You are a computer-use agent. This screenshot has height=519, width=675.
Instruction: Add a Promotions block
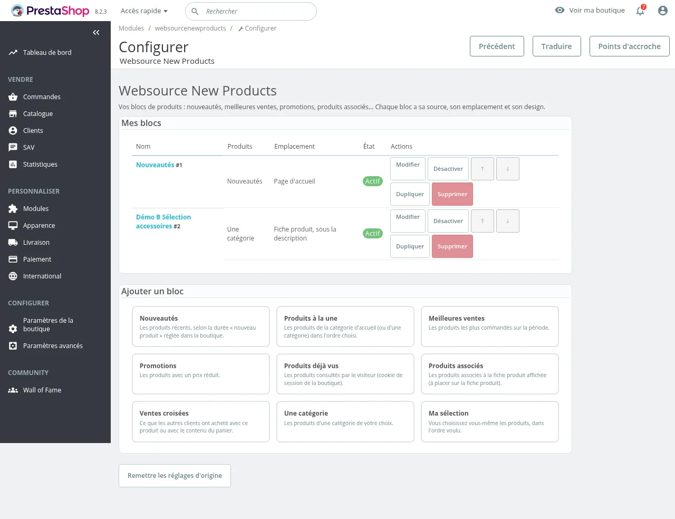201,374
